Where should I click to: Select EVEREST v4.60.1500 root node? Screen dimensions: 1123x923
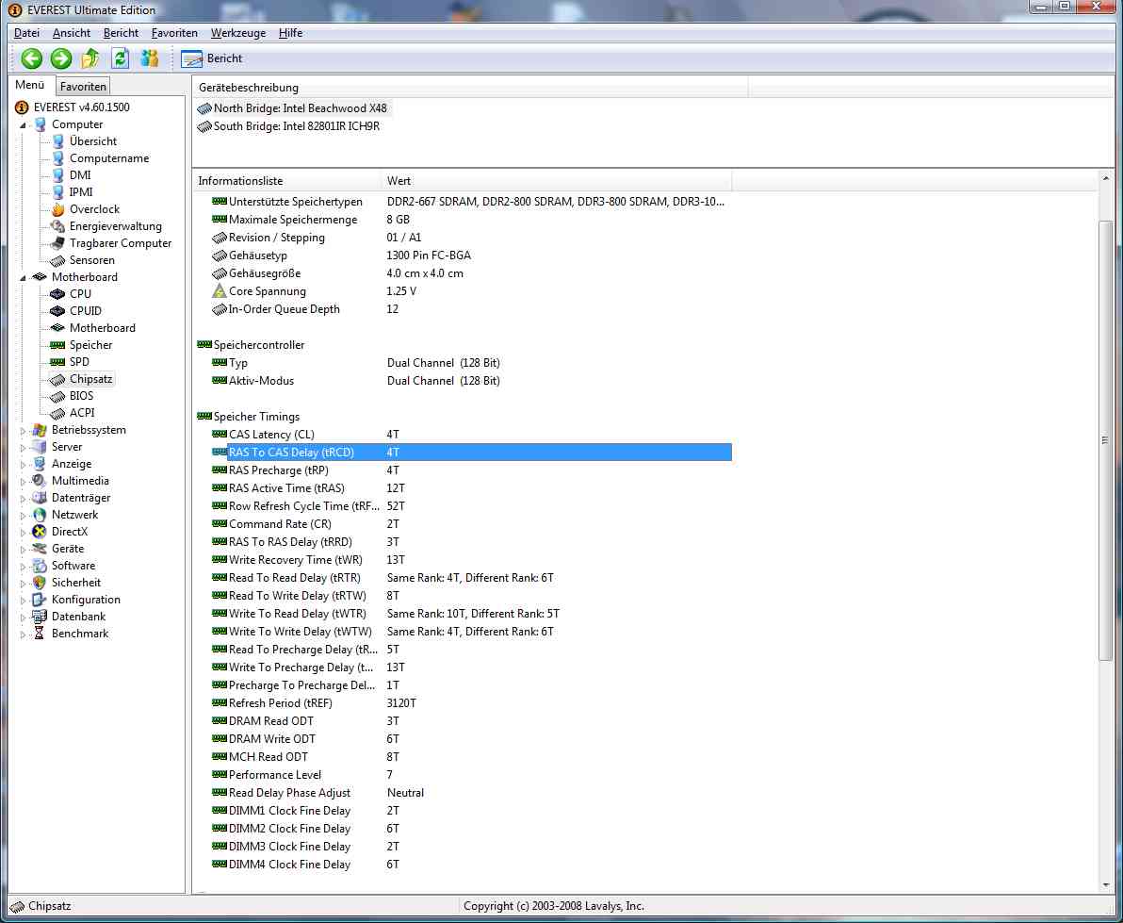coord(81,107)
